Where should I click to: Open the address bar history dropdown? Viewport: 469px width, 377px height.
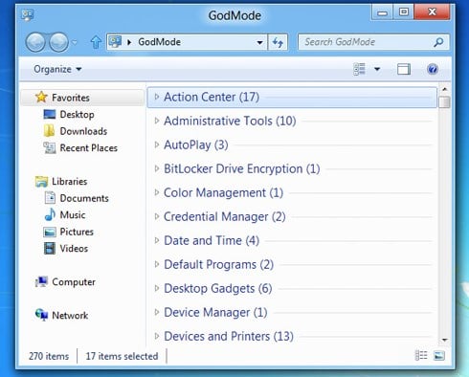260,42
